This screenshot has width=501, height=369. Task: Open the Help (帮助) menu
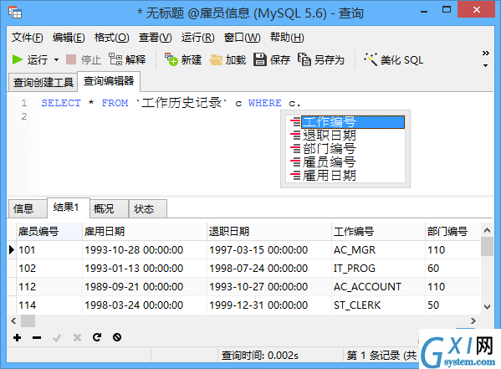click(x=287, y=38)
